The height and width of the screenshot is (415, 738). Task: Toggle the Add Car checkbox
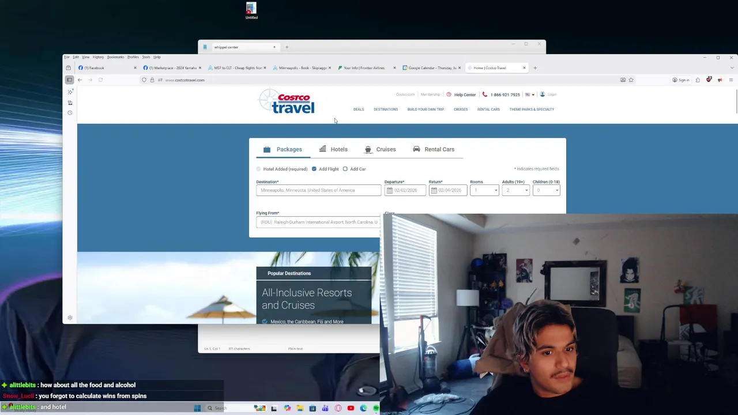(345, 169)
